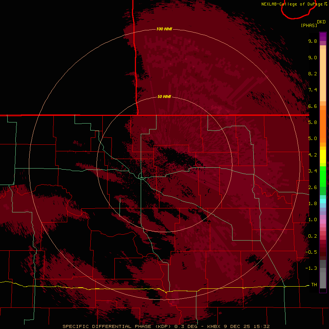Click the purple top segment of the color bar
This screenshot has height=329, width=329.
(x=323, y=37)
